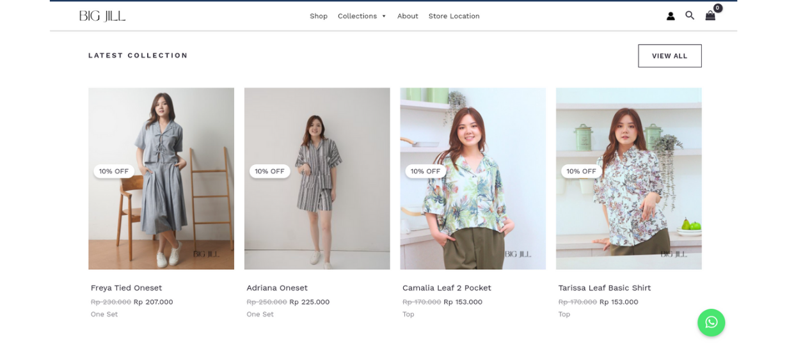Click the One Set category under Freya
The image size is (787, 353).
[104, 314]
